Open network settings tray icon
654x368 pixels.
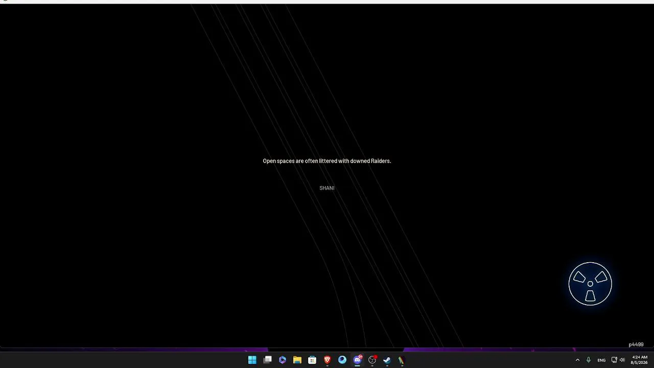pyautogui.click(x=614, y=360)
